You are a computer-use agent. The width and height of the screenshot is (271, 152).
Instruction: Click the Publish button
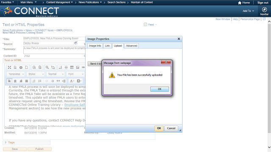point(39,149)
